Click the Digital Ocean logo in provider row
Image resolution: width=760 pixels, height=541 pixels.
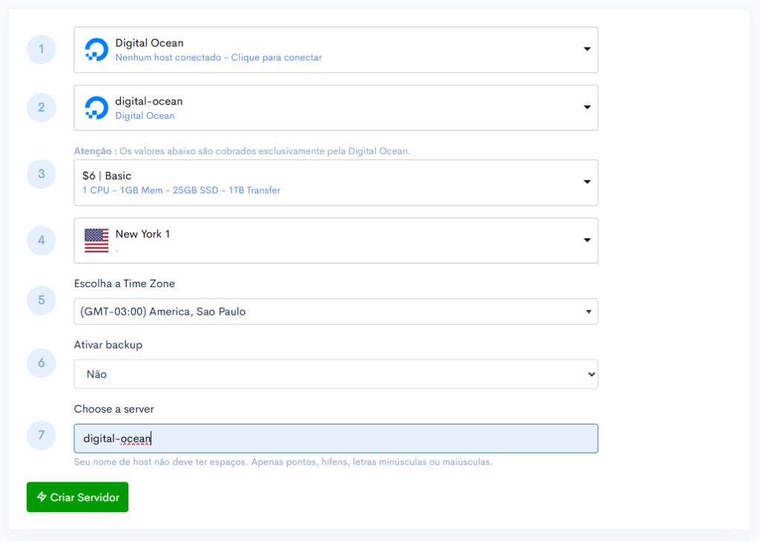[96, 50]
